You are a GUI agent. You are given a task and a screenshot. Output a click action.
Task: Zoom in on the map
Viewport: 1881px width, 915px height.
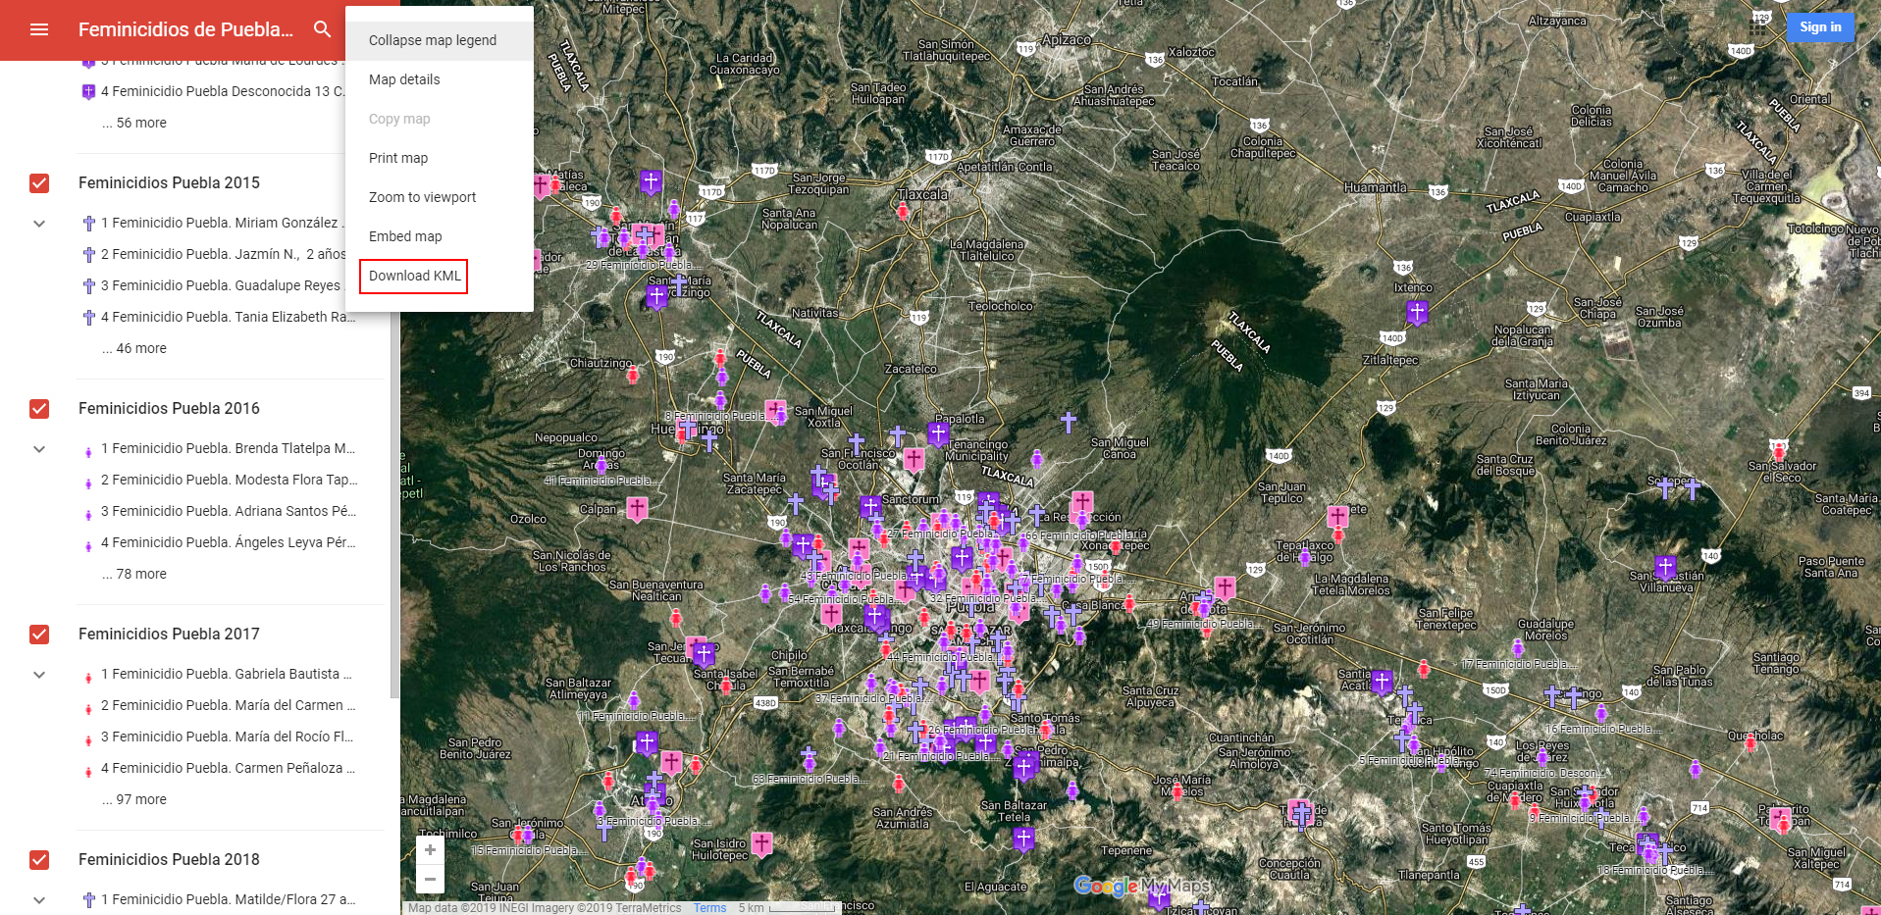pyautogui.click(x=430, y=850)
